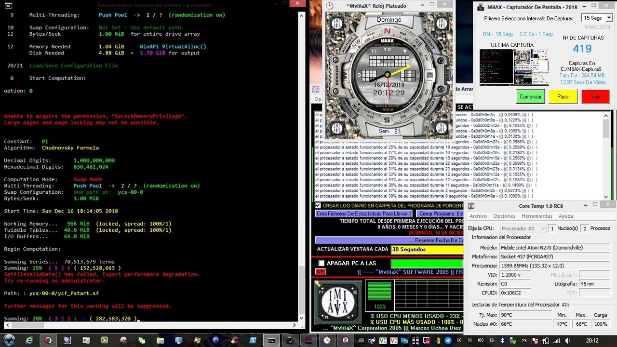This screenshot has width=617, height=347.
Task: Open the PowerShell taskbar icon
Action: pos(253,340)
